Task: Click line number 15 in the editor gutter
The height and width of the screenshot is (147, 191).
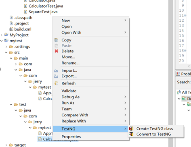Action: click(181, 35)
